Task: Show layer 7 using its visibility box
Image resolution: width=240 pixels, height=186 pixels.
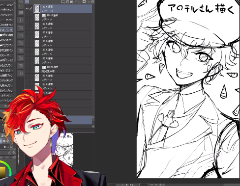Action: point(27,34)
